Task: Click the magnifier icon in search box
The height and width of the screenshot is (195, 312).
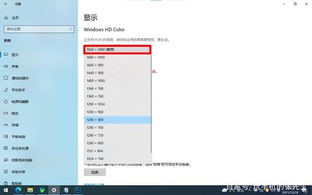Action: (x=70, y=29)
